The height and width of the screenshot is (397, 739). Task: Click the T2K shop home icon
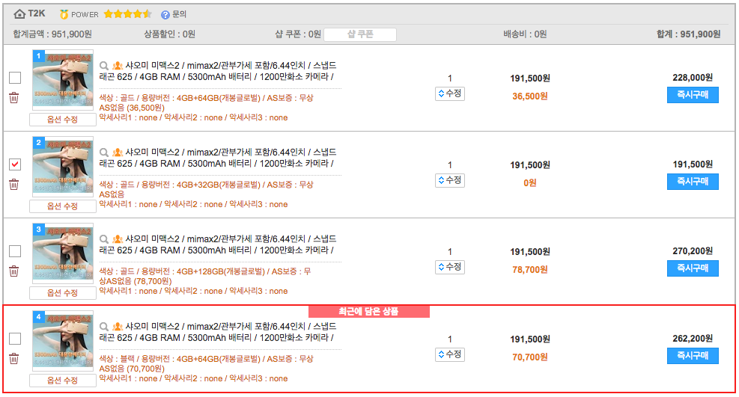(x=19, y=13)
